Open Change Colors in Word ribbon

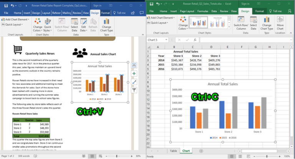point(38,25)
